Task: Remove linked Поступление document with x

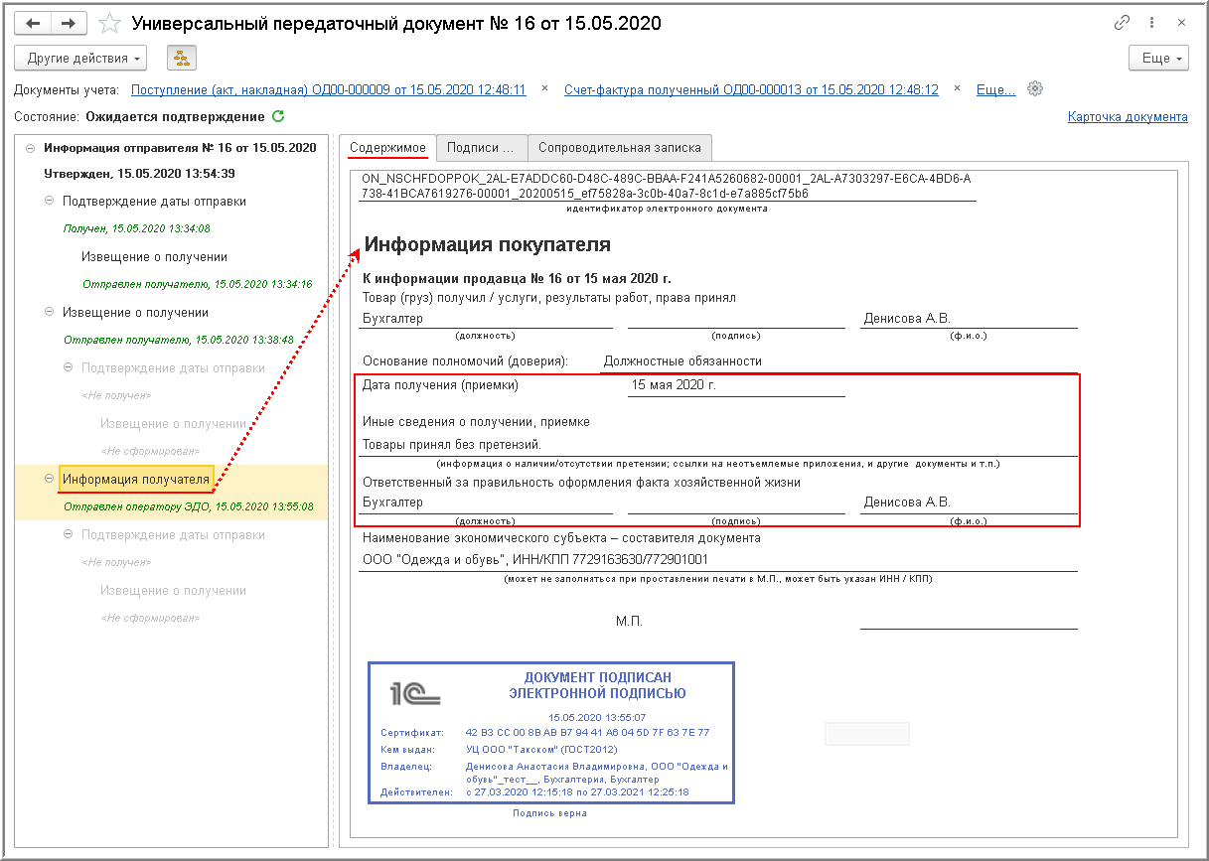Action: [x=544, y=88]
